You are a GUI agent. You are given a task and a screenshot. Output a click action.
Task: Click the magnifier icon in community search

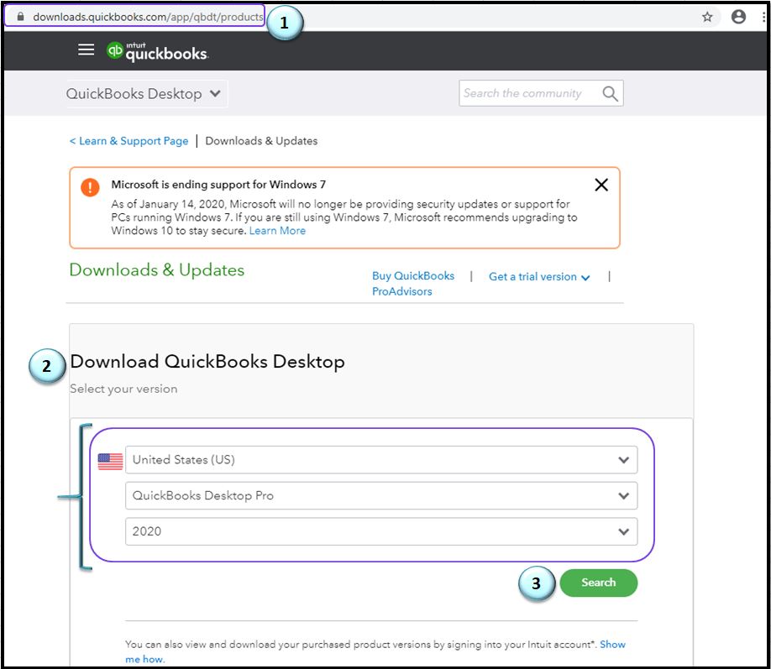click(610, 93)
